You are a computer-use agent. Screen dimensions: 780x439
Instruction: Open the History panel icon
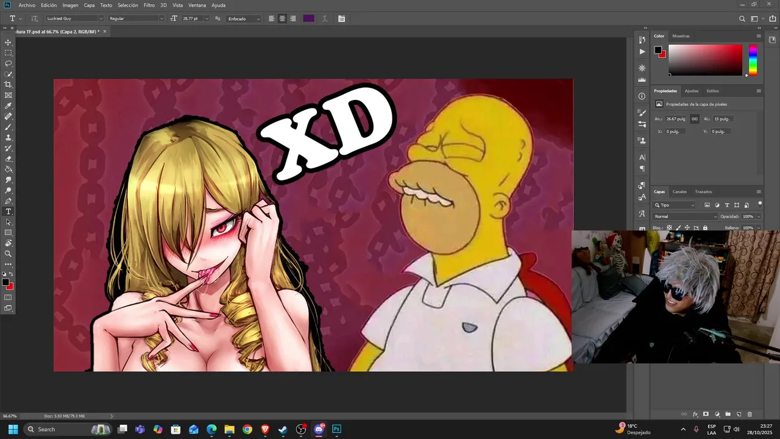(642, 40)
